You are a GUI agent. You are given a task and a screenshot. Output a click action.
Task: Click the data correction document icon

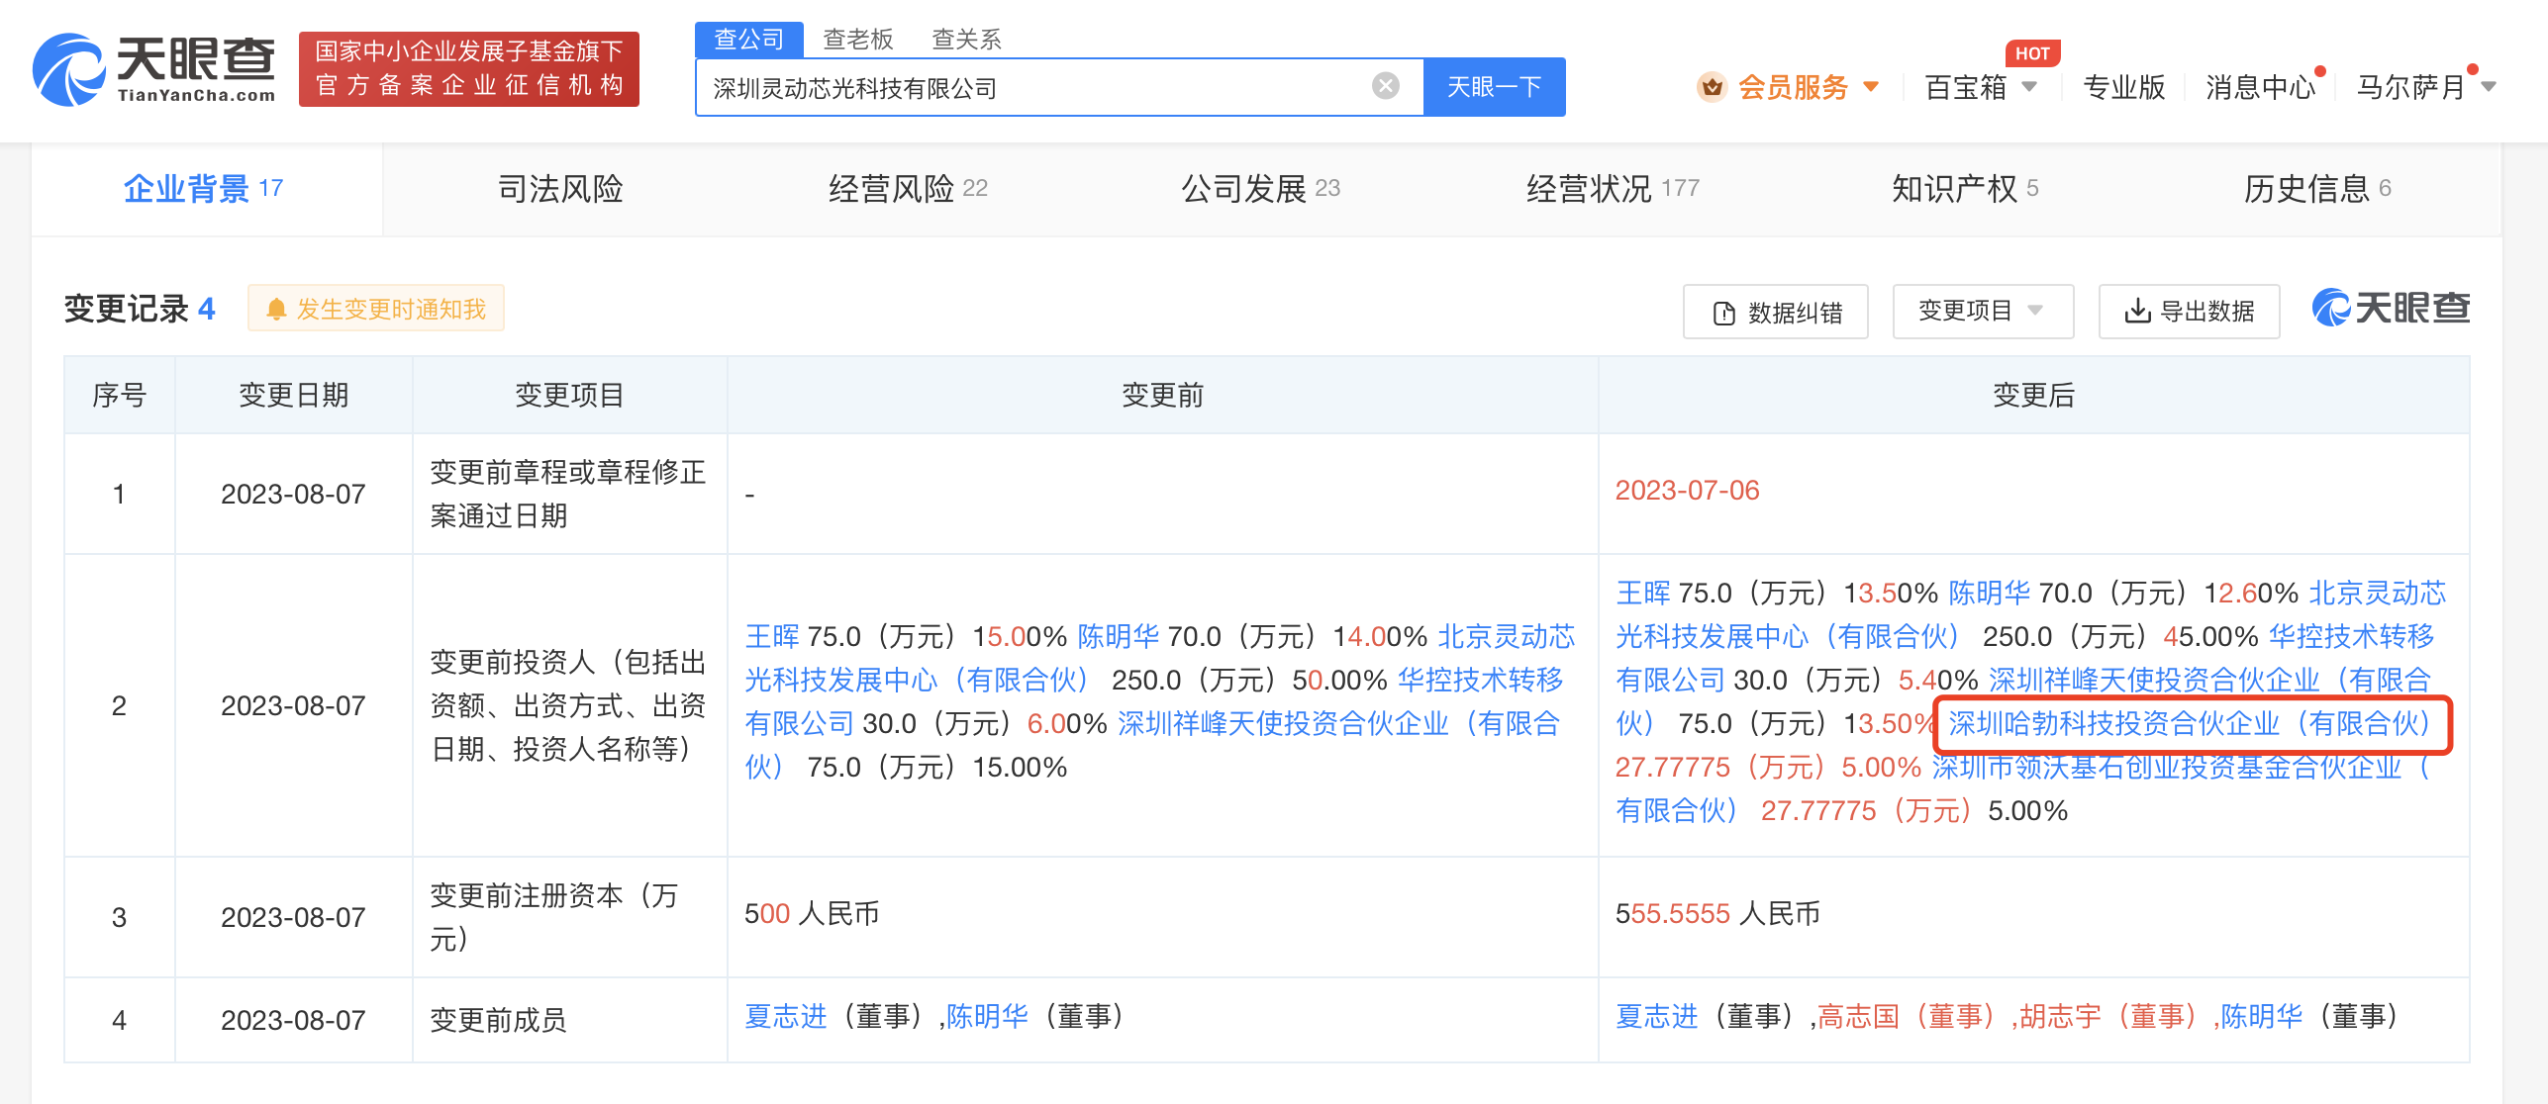point(1723,313)
